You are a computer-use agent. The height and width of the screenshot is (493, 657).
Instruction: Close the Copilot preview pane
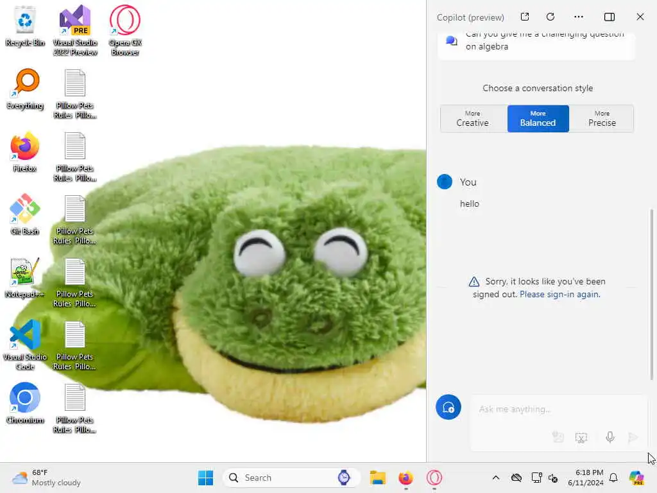640,17
